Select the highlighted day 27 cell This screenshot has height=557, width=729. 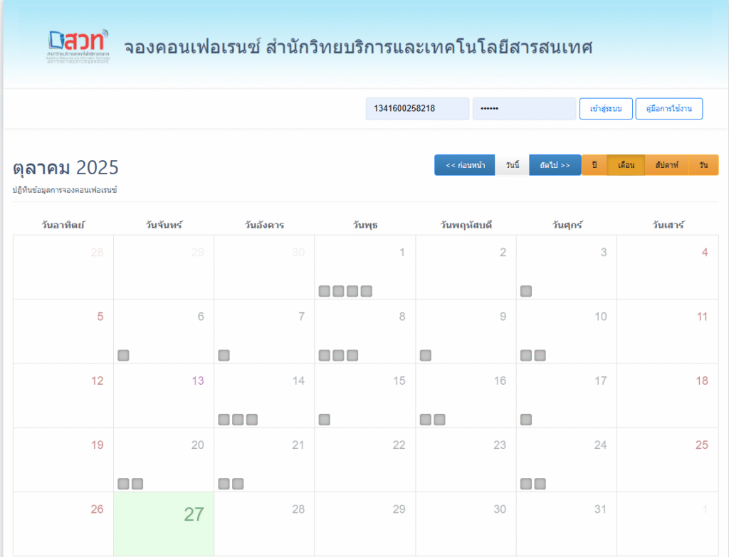pyautogui.click(x=164, y=524)
